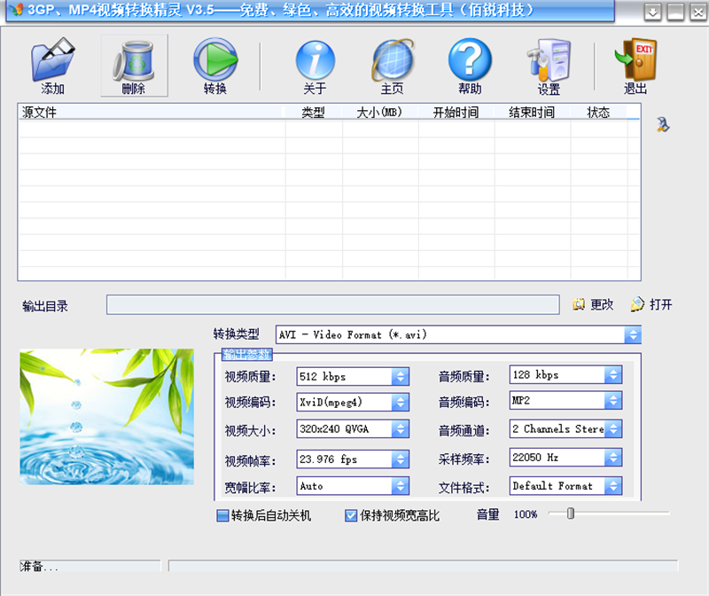Screen dimensions: 709x596
Task: Open the 音频编码 MP2 dropdown
Action: pos(613,400)
